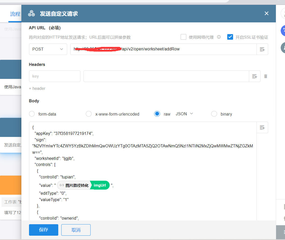285x240 pixels.
Task: Select the raw body radio button
Action: 157,114
